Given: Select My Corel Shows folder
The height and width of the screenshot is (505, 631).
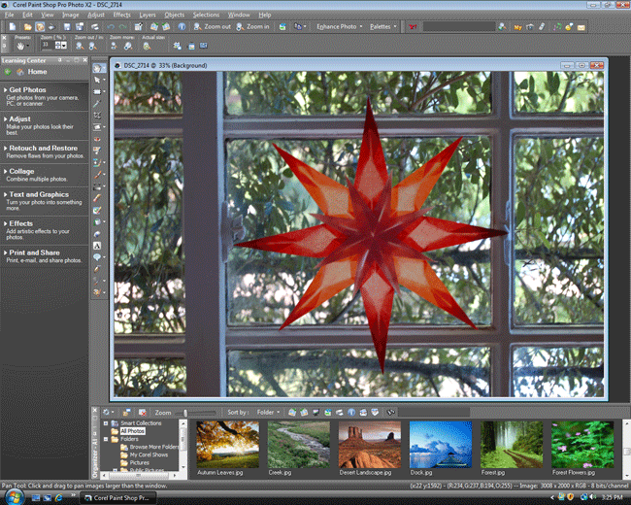Looking at the screenshot, I should coord(149,454).
